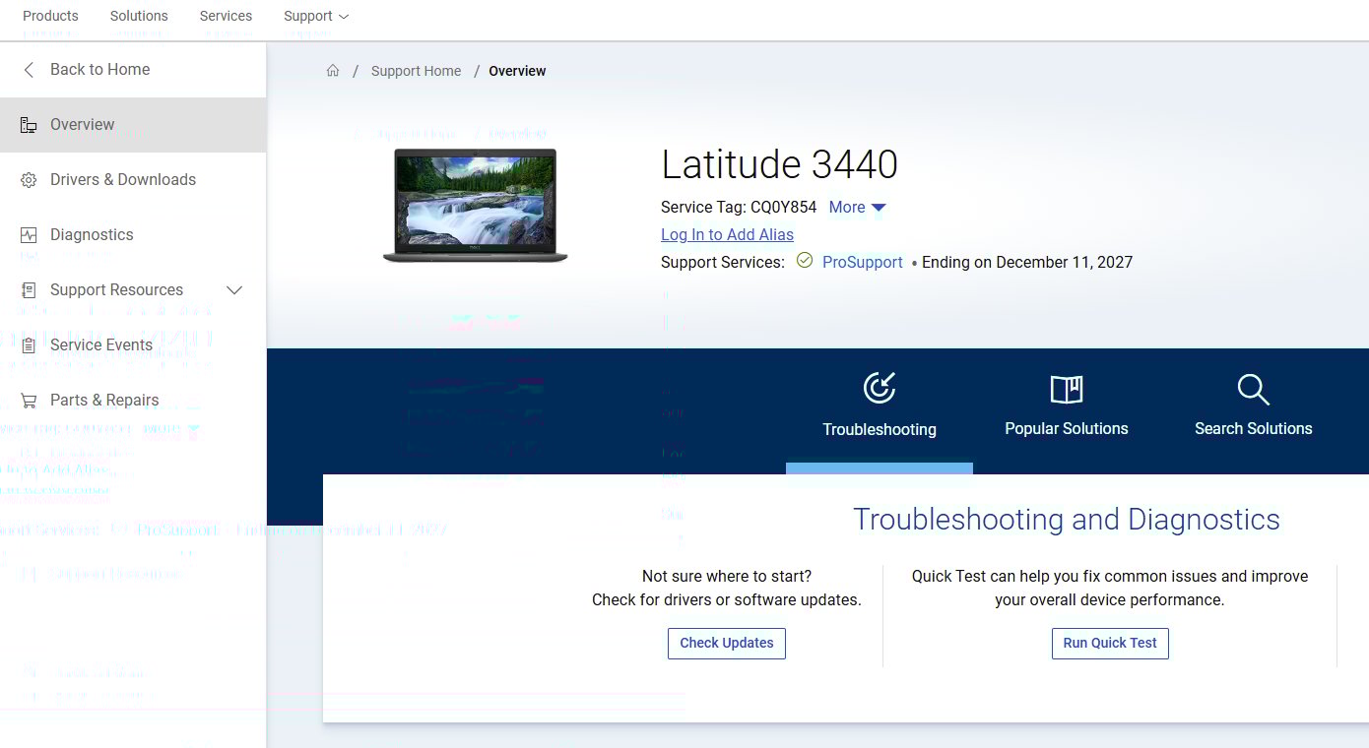Click the Log In to Add Alias link
Viewport: 1369px width, 748px height.
click(727, 234)
